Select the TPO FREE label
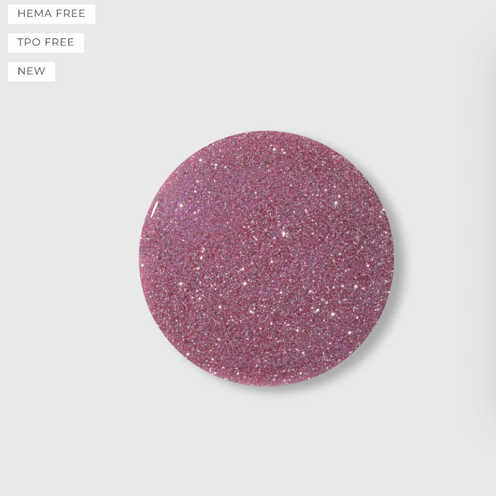496x496 pixels. 46,43
